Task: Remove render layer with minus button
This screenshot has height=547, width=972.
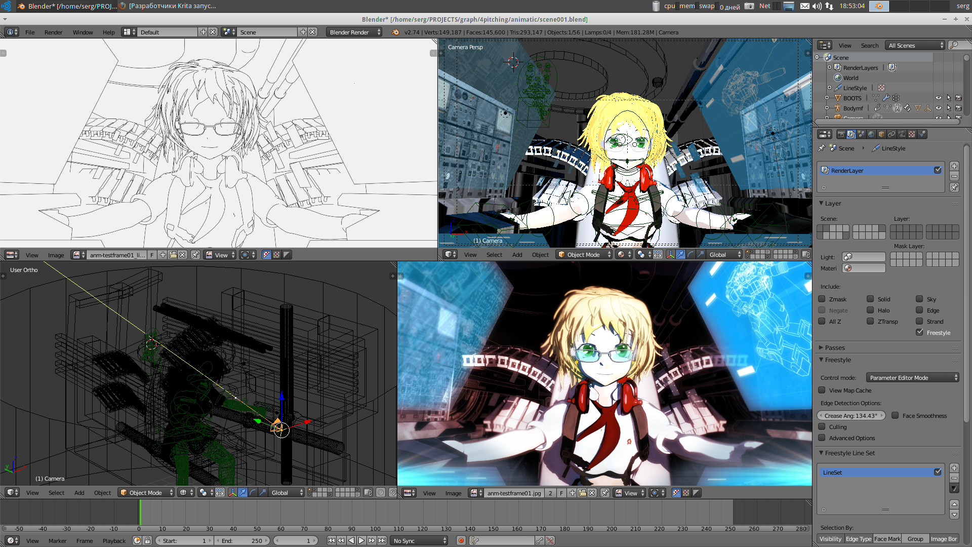Action: click(954, 176)
